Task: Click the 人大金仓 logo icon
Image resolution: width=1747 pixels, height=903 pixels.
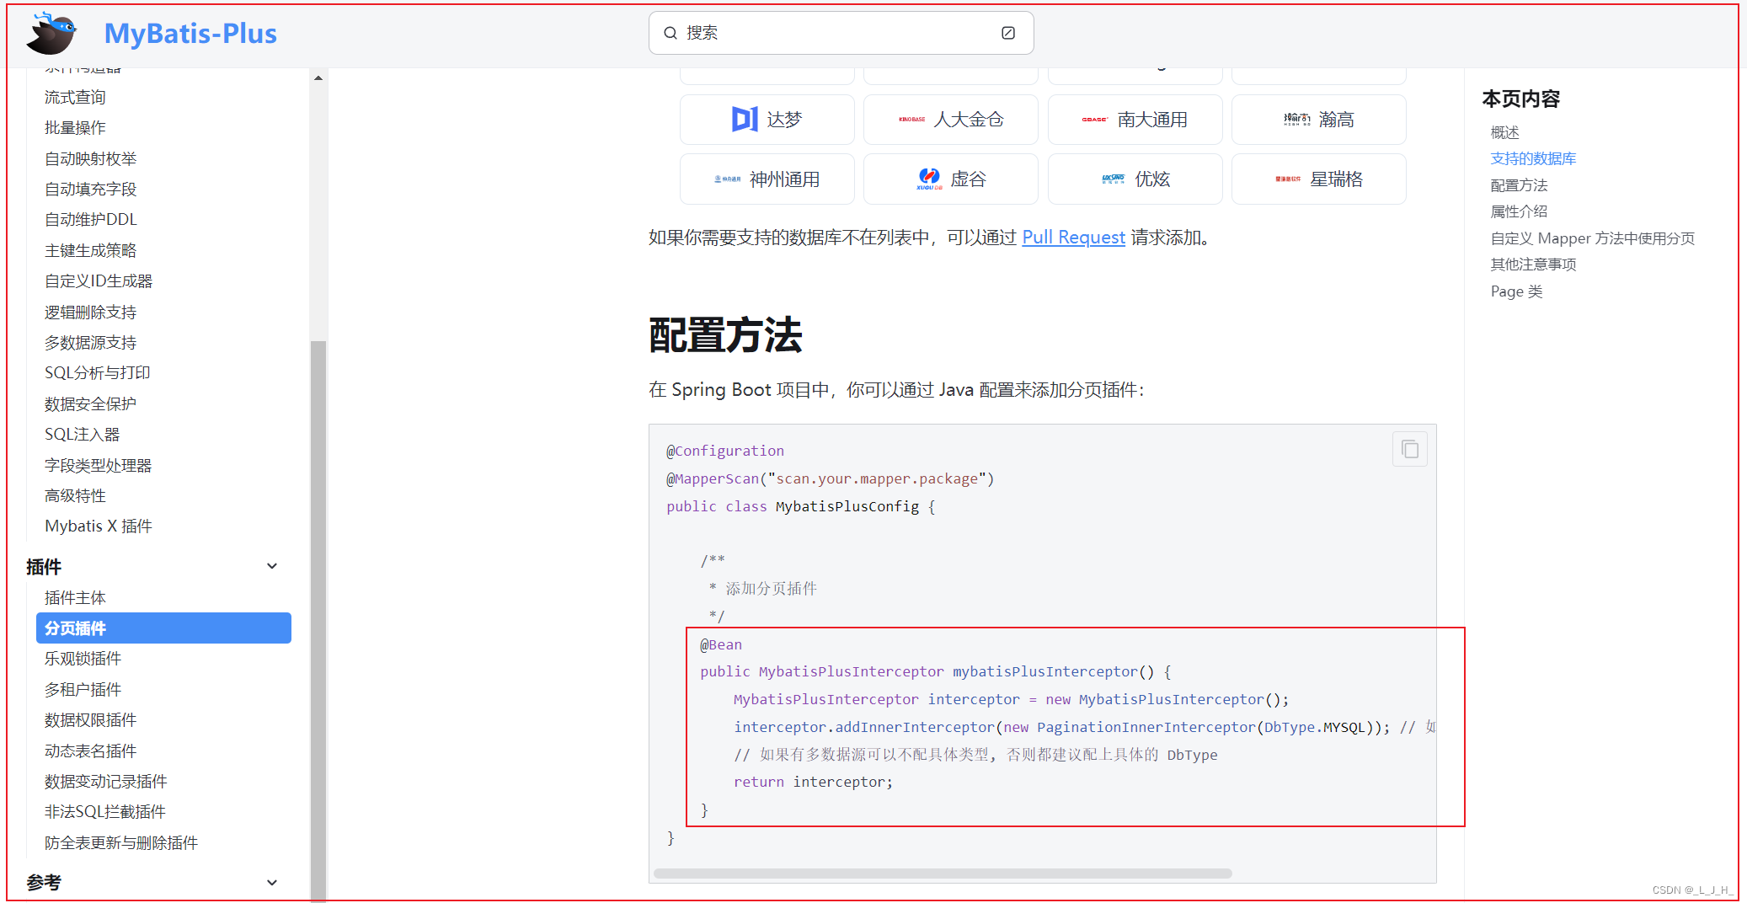Action: pyautogui.click(x=911, y=120)
